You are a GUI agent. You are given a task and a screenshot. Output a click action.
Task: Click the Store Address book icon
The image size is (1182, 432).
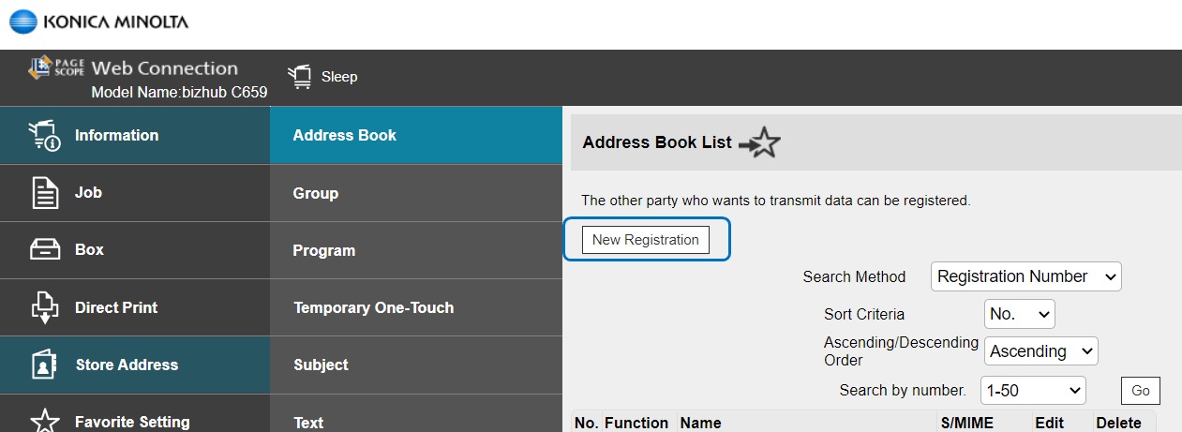(x=45, y=365)
